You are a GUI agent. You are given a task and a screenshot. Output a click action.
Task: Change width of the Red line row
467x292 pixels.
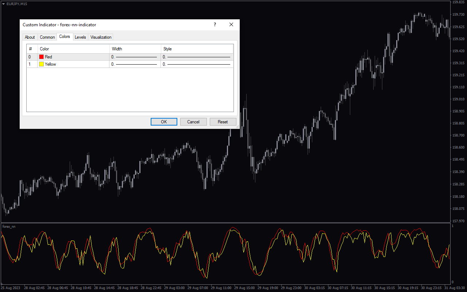[135, 57]
